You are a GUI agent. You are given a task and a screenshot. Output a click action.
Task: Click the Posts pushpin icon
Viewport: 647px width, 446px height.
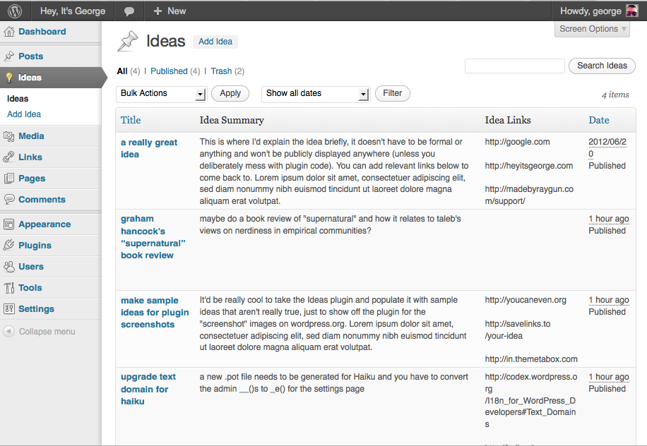pos(8,56)
